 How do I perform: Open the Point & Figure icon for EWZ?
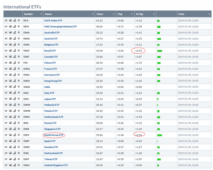pyautogui.click(x=15, y=51)
